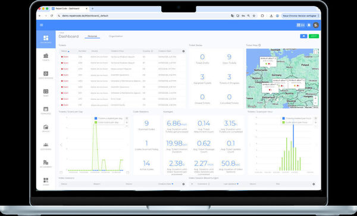Open the first Open ticket row
This screenshot has height=216, width=357.
122,57
